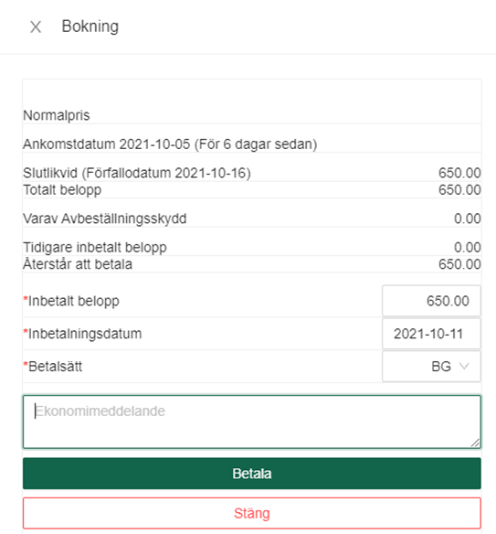Click the Tidigare inbetalt belopp row

pos(252,247)
